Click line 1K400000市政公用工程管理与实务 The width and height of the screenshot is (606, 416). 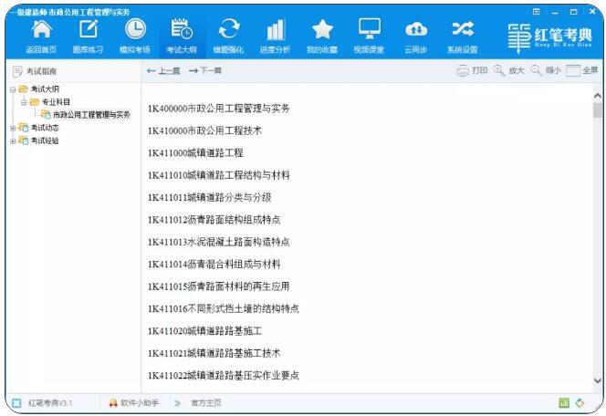click(x=218, y=109)
